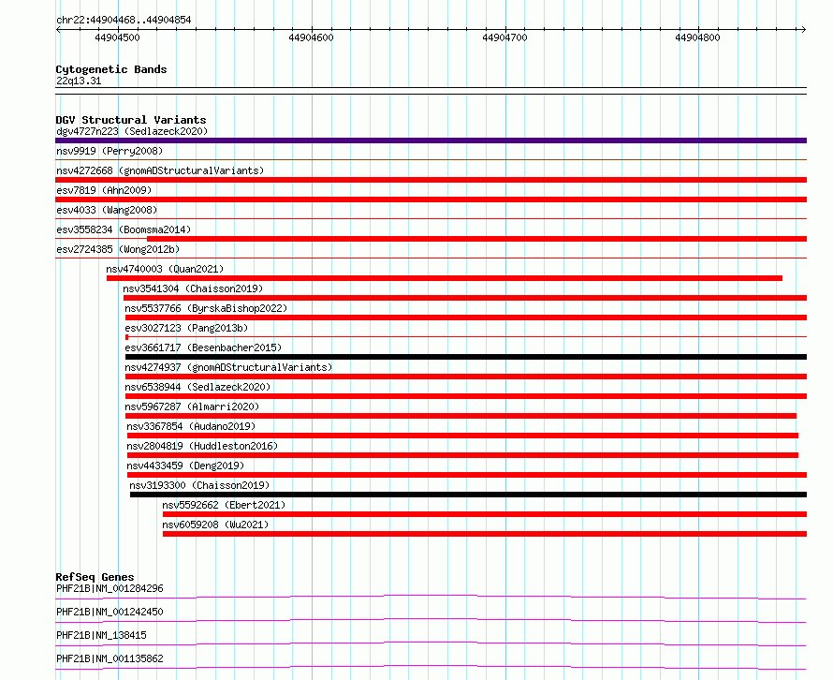Click nsv6538944 (Sedlazeck2020) label
Viewport: 833px width, 680px height.
197,387
